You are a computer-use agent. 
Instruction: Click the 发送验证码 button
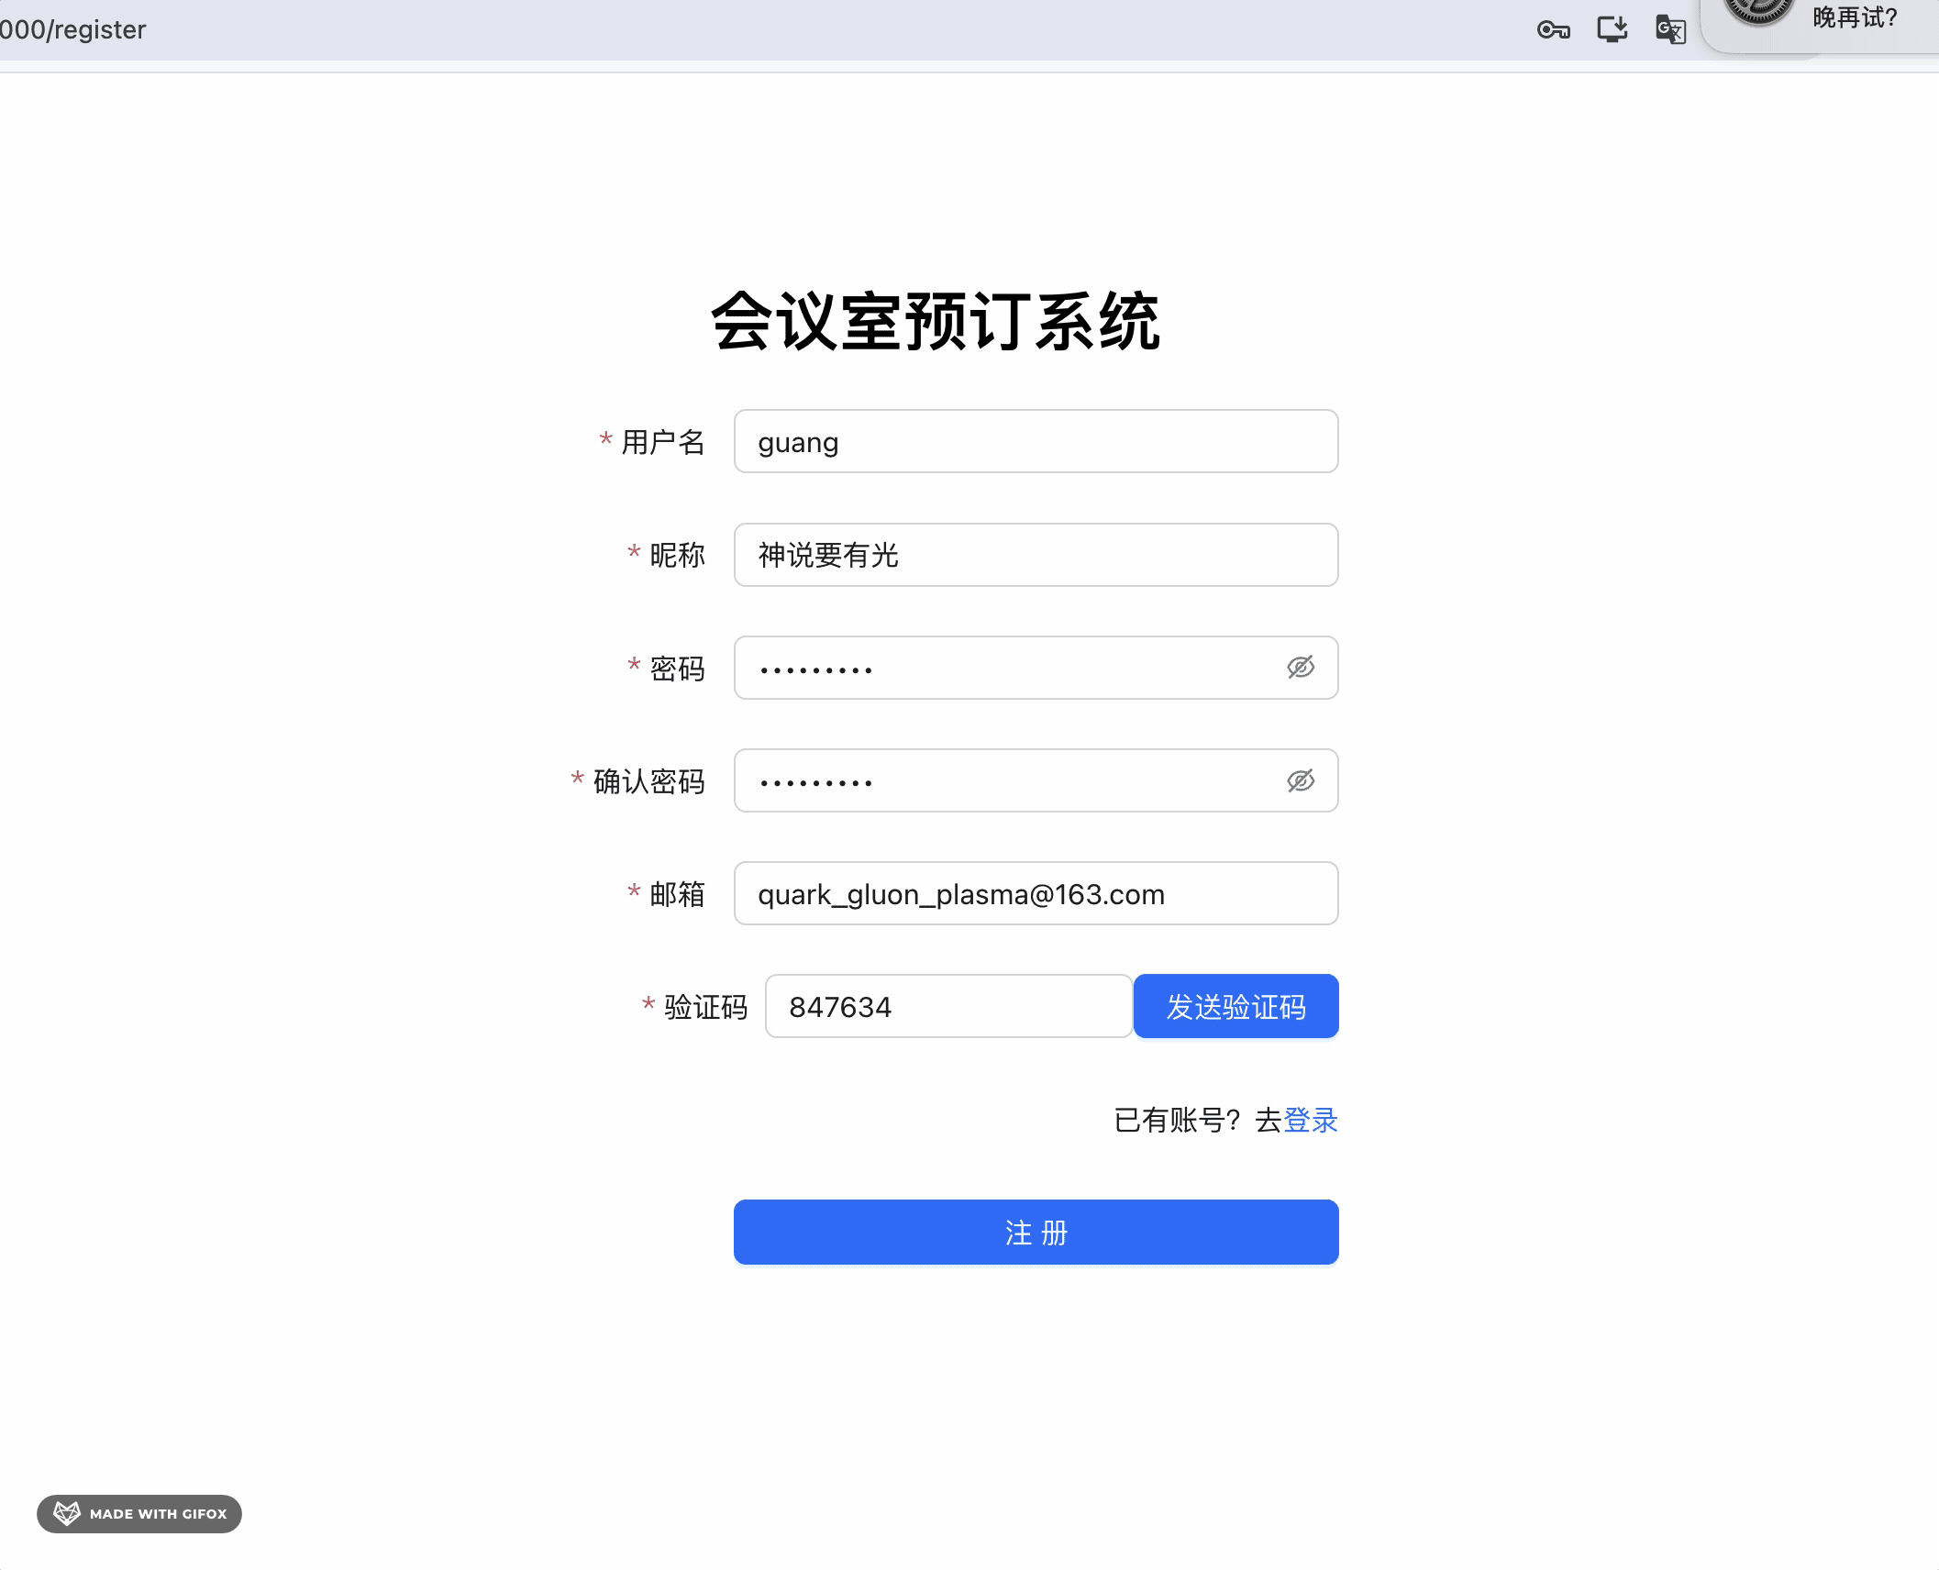tap(1235, 1007)
